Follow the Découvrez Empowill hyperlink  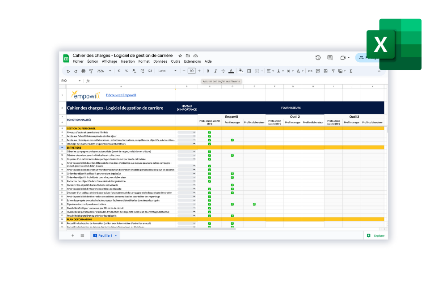(x=121, y=95)
